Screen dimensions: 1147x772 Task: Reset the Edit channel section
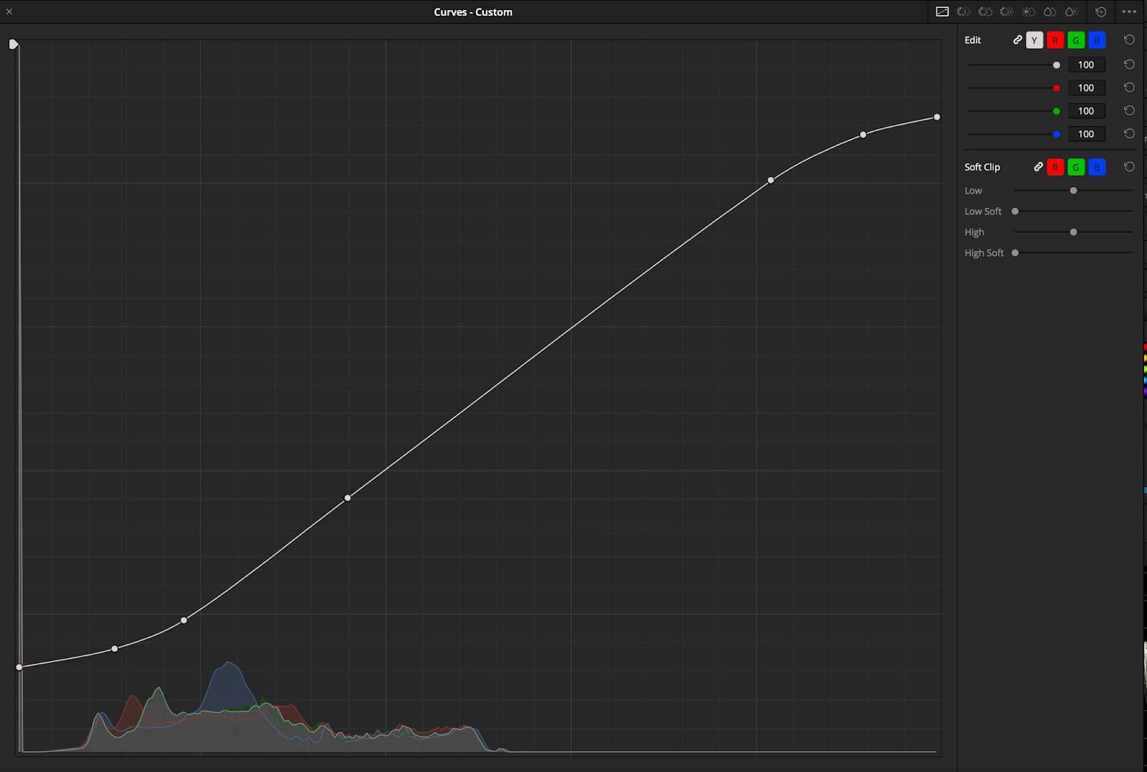pyautogui.click(x=1129, y=40)
